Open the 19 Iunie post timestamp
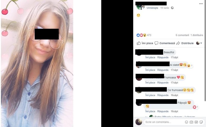The image size is (206, 127). pos(165,8)
